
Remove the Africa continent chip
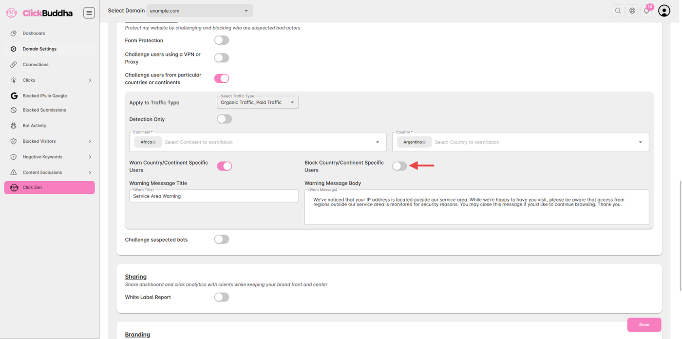(x=154, y=142)
